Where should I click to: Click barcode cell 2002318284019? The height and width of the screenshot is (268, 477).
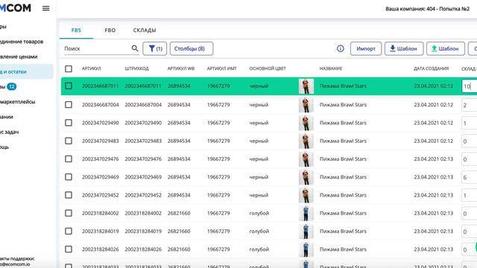pos(143,232)
